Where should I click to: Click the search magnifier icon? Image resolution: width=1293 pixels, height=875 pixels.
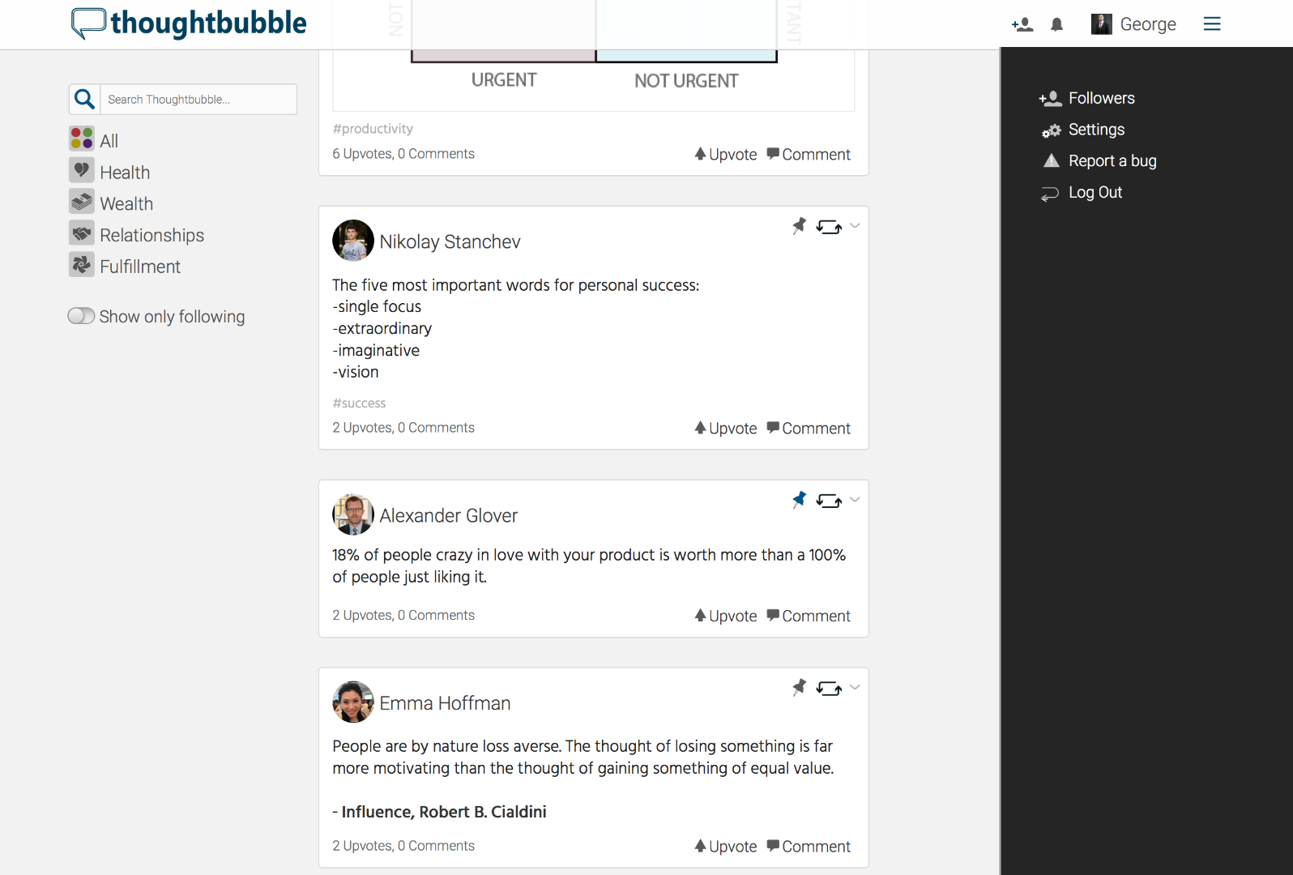pos(84,100)
